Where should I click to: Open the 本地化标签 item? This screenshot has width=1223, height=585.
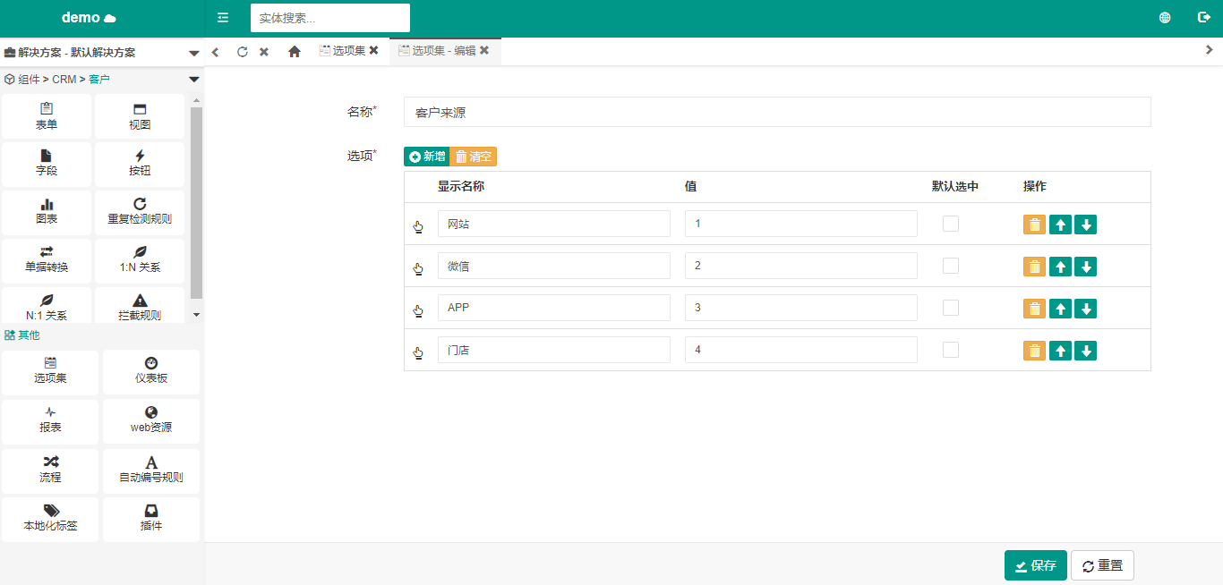coord(50,519)
